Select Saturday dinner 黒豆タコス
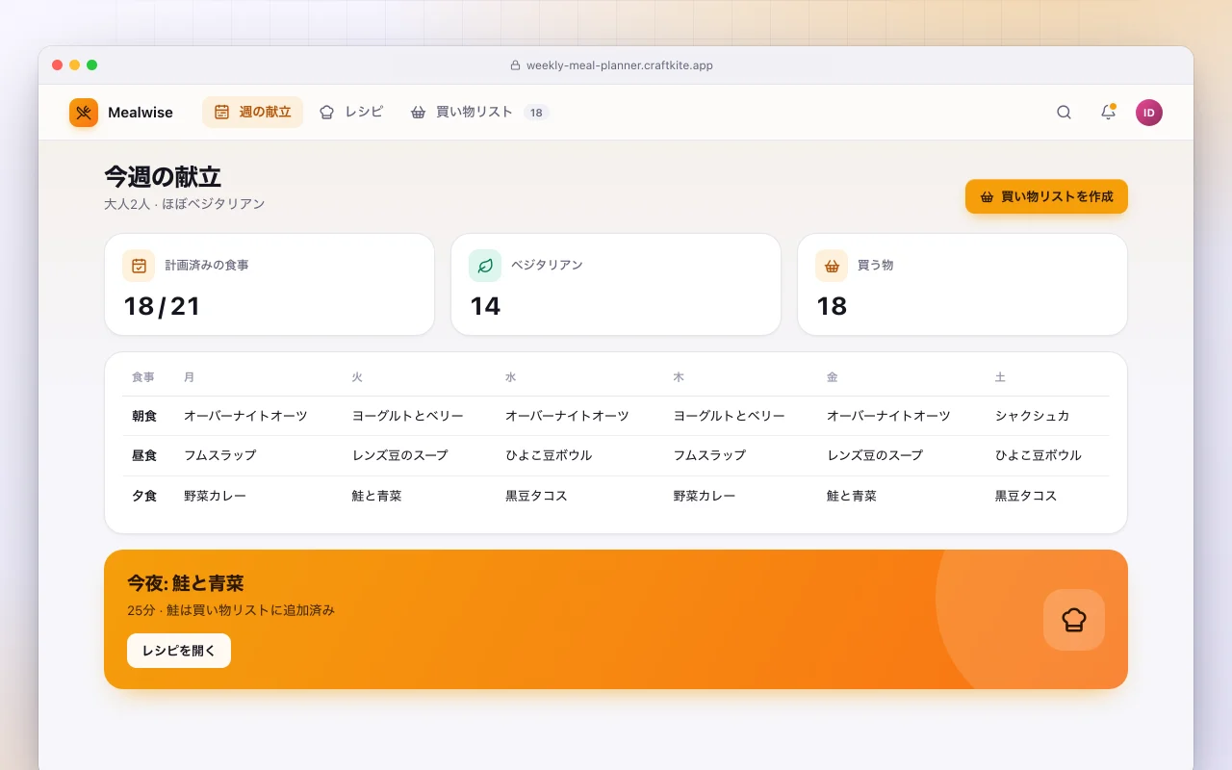Viewport: 1232px width, 770px height. click(1026, 496)
